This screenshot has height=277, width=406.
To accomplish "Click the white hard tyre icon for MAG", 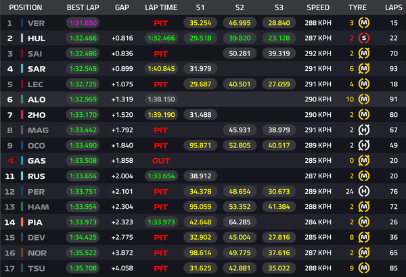I will (x=365, y=130).
